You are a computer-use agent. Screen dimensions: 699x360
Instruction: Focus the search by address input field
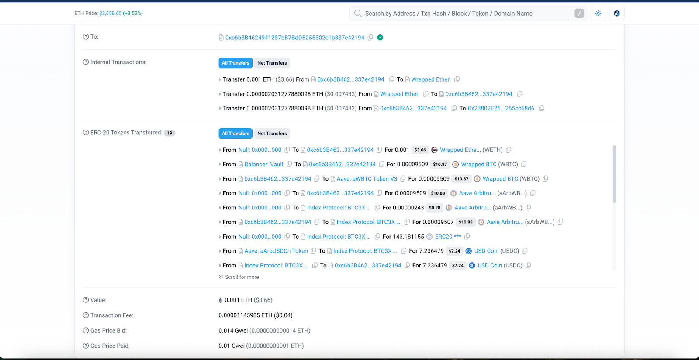pos(467,14)
